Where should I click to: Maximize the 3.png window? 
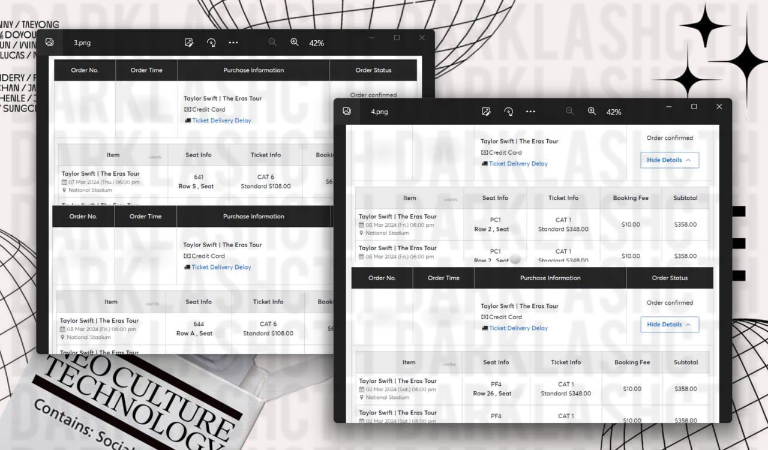(x=397, y=38)
